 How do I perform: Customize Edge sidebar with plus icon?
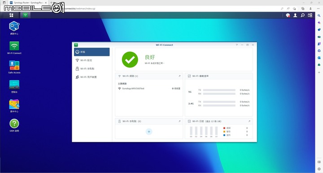pyautogui.click(x=319, y=72)
